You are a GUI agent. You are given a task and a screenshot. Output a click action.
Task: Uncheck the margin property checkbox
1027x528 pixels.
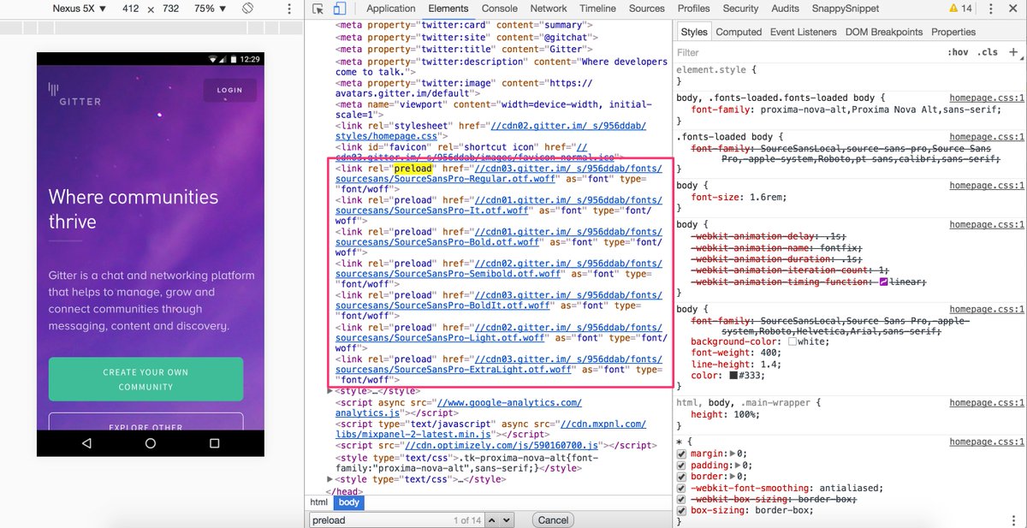point(682,454)
